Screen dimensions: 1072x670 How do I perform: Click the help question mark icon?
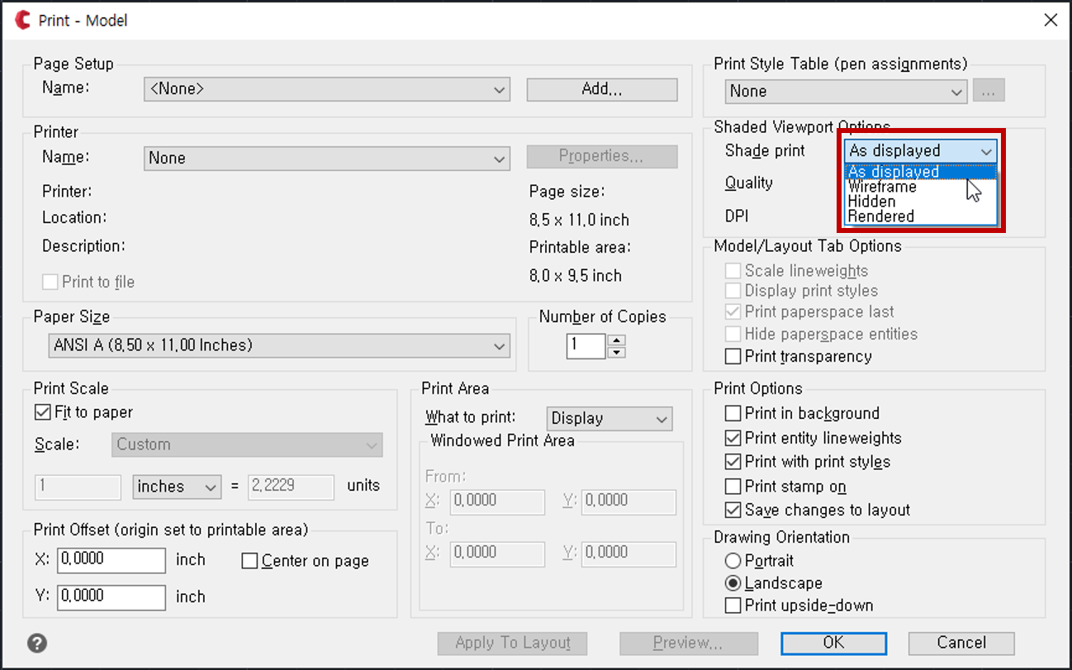point(36,643)
